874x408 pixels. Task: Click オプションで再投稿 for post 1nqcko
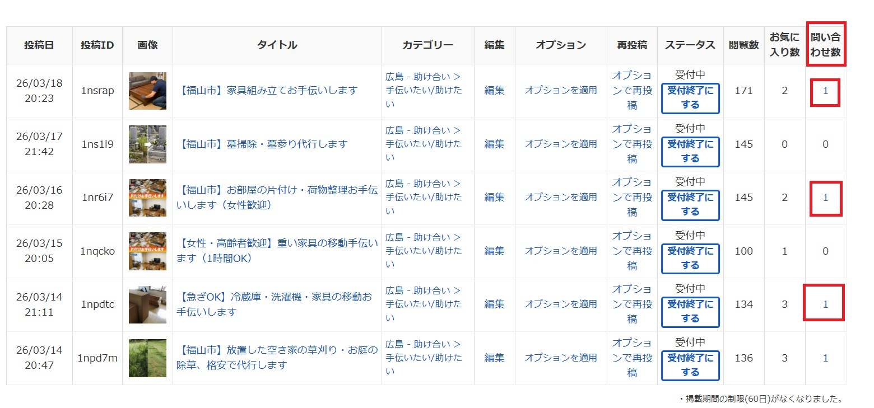tap(632, 251)
